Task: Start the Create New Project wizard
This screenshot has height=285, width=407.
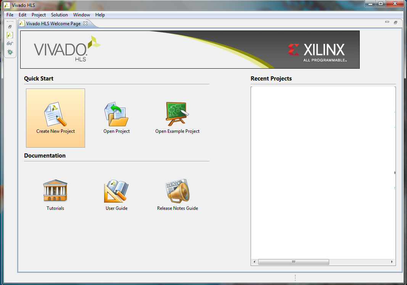Action: click(55, 118)
